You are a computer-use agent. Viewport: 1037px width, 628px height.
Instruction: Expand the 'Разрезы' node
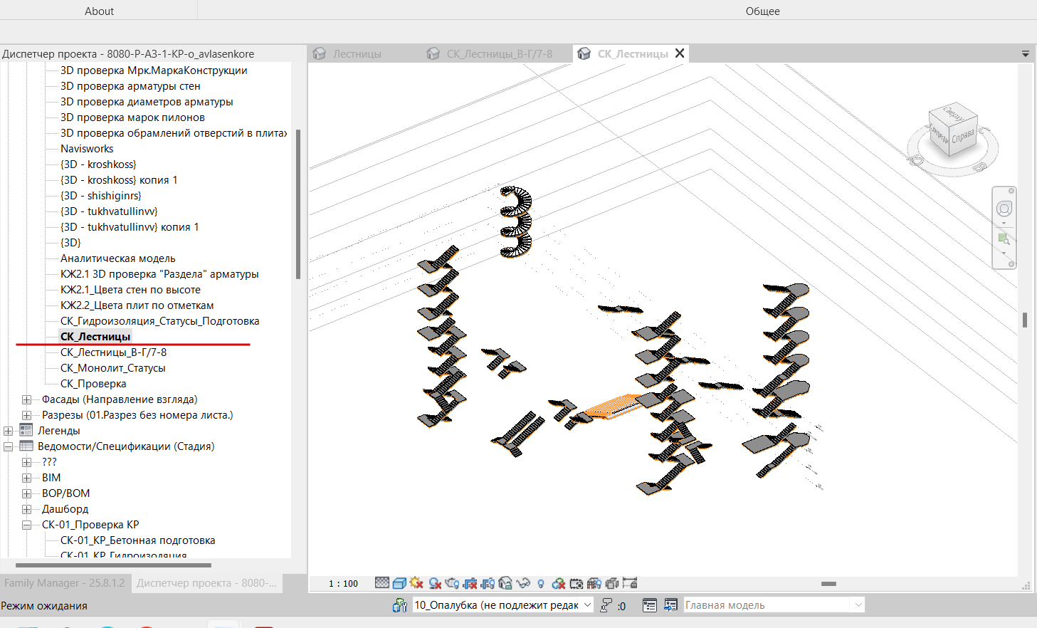pos(26,415)
